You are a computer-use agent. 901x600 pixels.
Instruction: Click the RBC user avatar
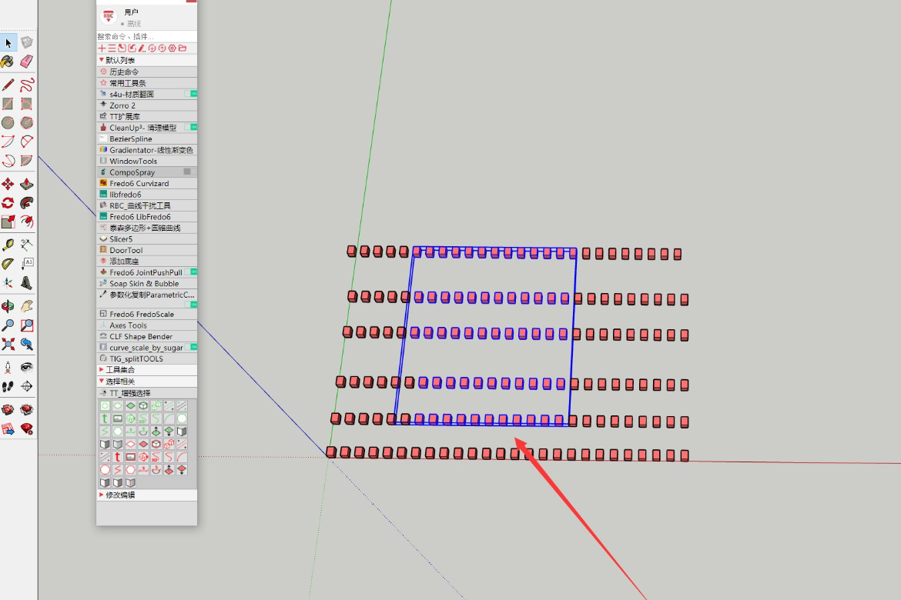(109, 16)
